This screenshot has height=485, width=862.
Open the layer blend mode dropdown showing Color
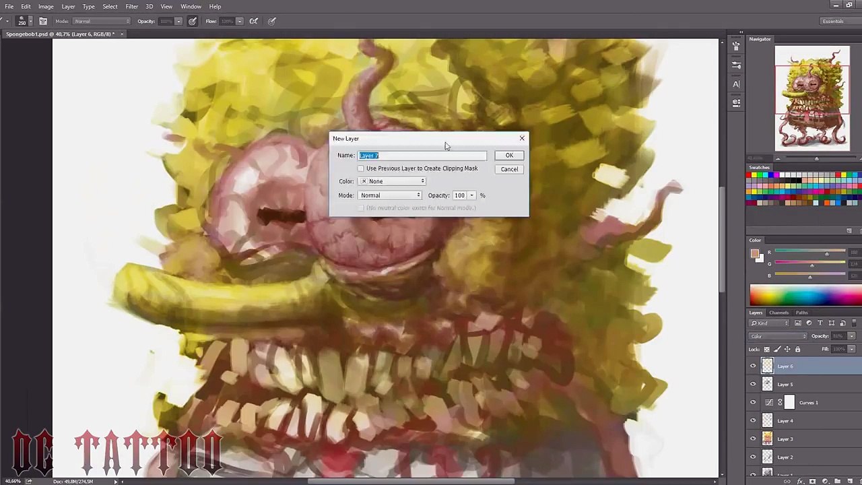tap(778, 336)
